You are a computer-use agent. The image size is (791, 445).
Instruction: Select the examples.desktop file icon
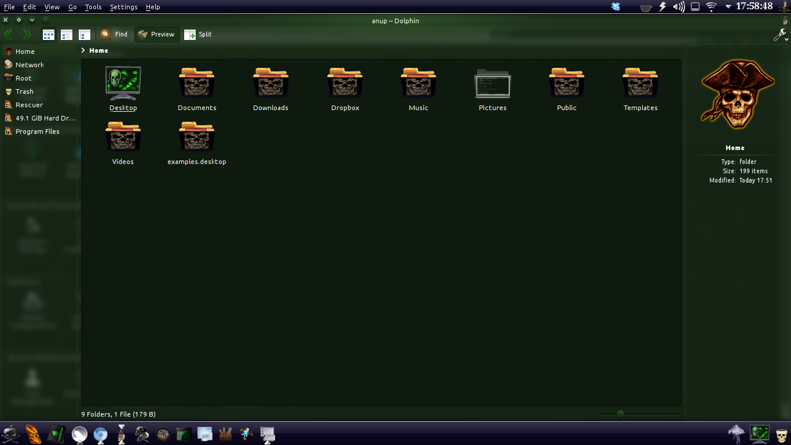(x=197, y=137)
